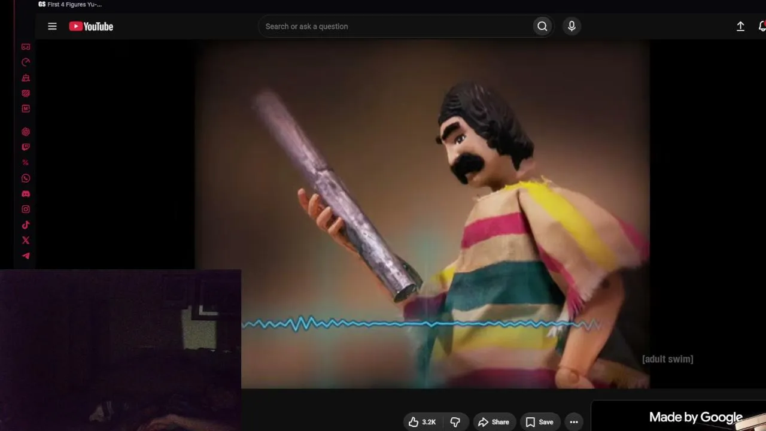Image resolution: width=766 pixels, height=431 pixels.
Task: Save the video to a playlist
Action: pos(540,422)
